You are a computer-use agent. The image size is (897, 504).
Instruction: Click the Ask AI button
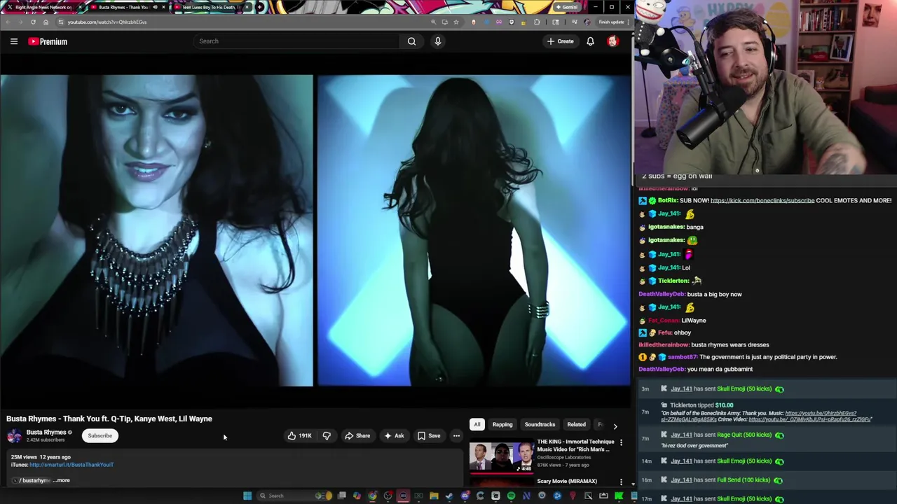click(394, 435)
